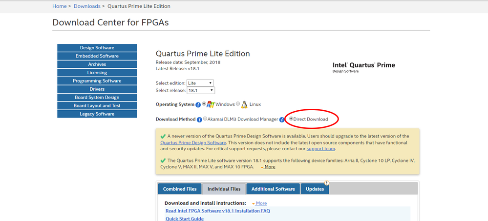Go to the Home breadcrumb link
This screenshot has height=221, width=488.
tap(60, 6)
